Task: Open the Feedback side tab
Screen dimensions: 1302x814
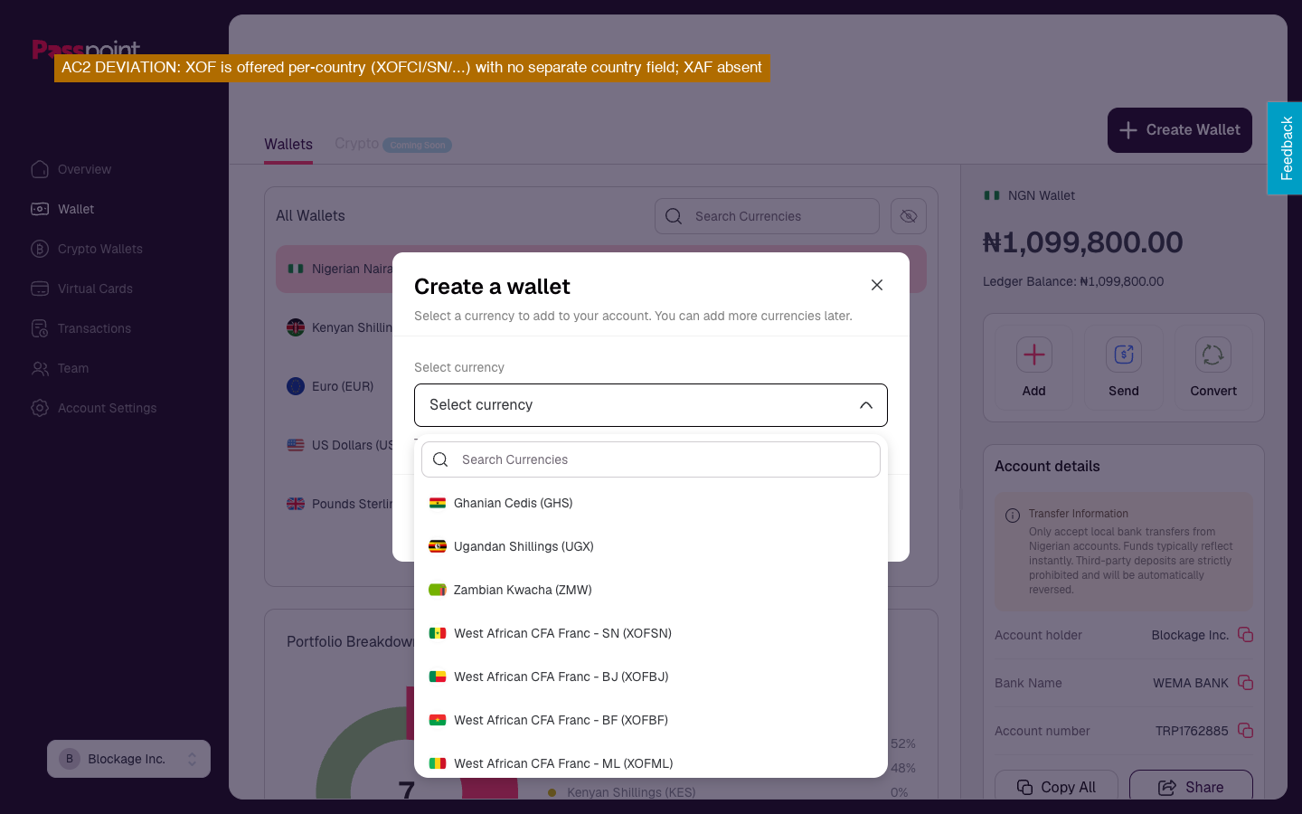Action: 1285,148
